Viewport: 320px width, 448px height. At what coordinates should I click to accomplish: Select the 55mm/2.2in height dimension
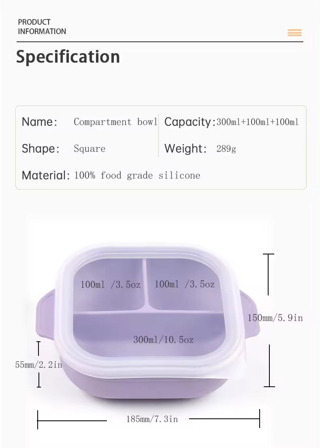point(38,365)
